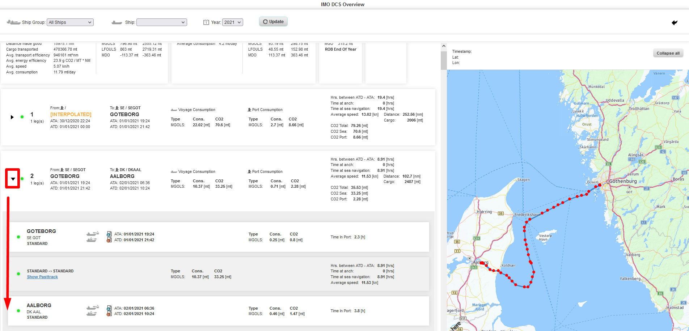
Task: Click the Avg. speed 5.07 kn/h value
Action: pos(62,66)
